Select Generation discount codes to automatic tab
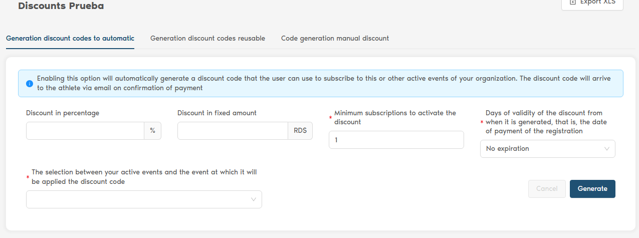Viewport: 639px width, 238px height. (70, 38)
